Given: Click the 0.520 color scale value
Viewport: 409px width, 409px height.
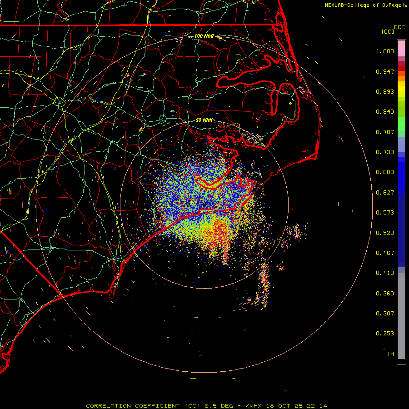Looking at the screenshot, I should click(385, 233).
